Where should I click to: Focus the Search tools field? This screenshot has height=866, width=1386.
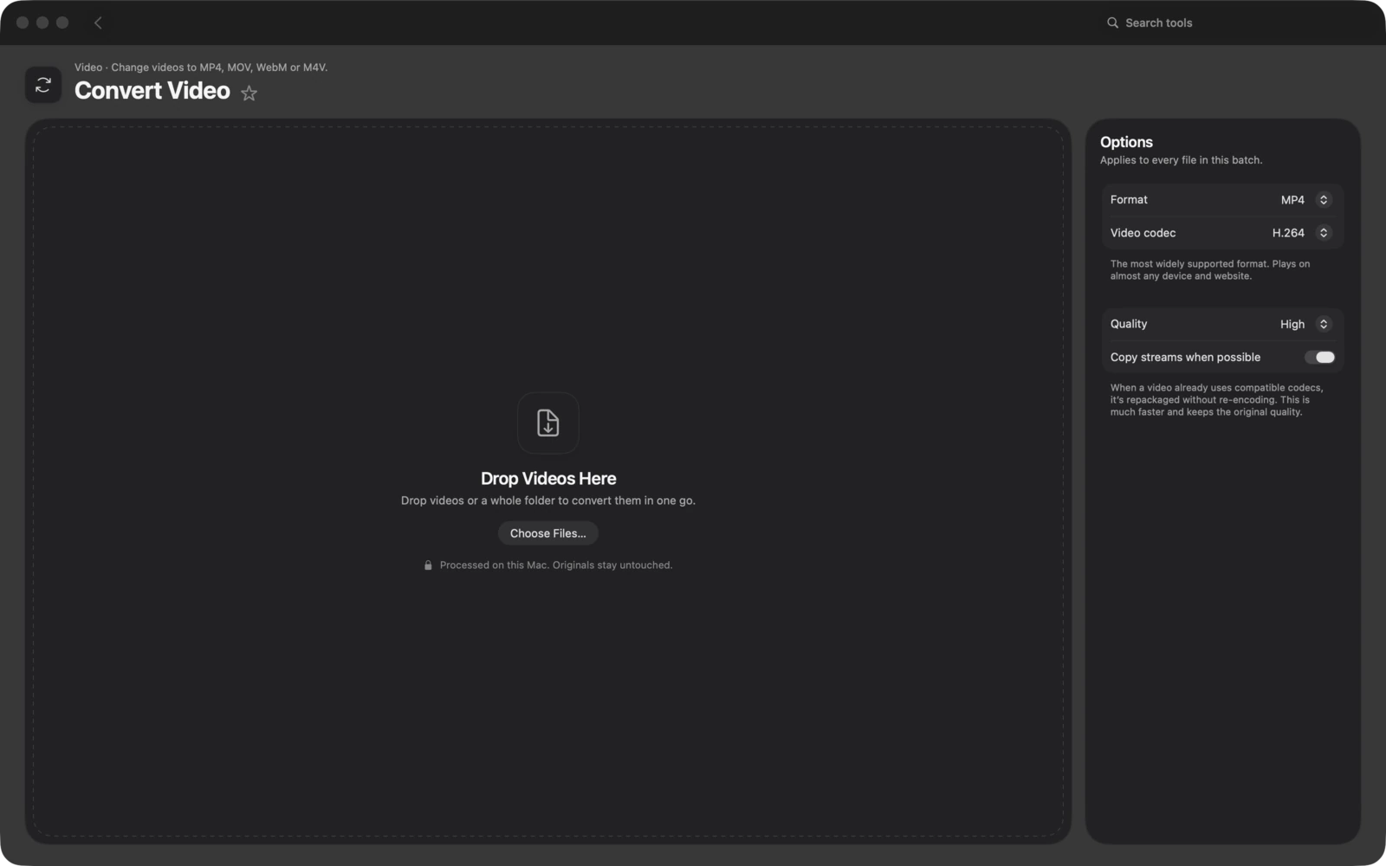(1233, 23)
